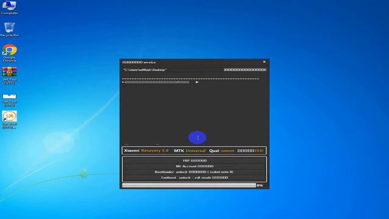Screen dimensions: 389x219
Task: Select the SM_Tool WinRAR archive icon
Action: point(10,75)
